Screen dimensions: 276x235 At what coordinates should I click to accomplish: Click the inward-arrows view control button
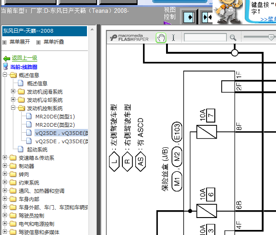click(207, 17)
